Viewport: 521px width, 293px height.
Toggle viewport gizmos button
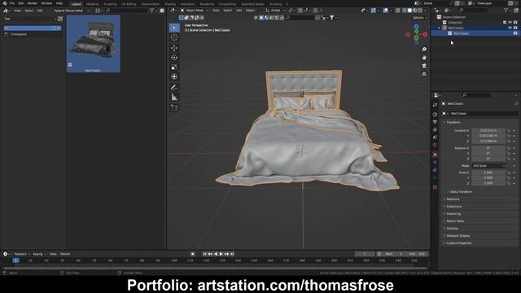[x=374, y=11]
